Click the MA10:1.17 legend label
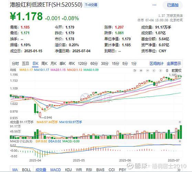Screen dimensions: 192x172 point(42,70)
